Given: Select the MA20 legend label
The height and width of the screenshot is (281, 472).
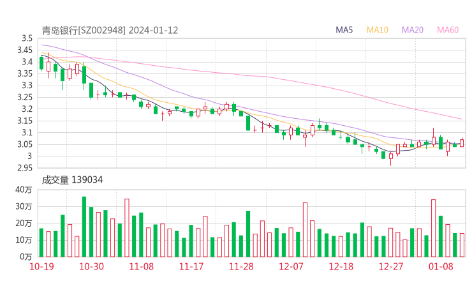Looking at the screenshot, I should [x=413, y=30].
